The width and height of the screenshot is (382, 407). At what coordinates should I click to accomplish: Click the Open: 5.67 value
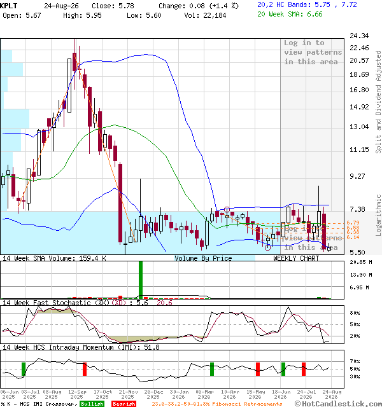(22, 15)
